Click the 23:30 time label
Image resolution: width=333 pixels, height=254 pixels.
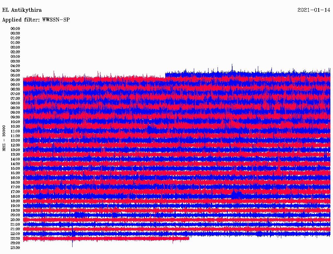(15, 247)
